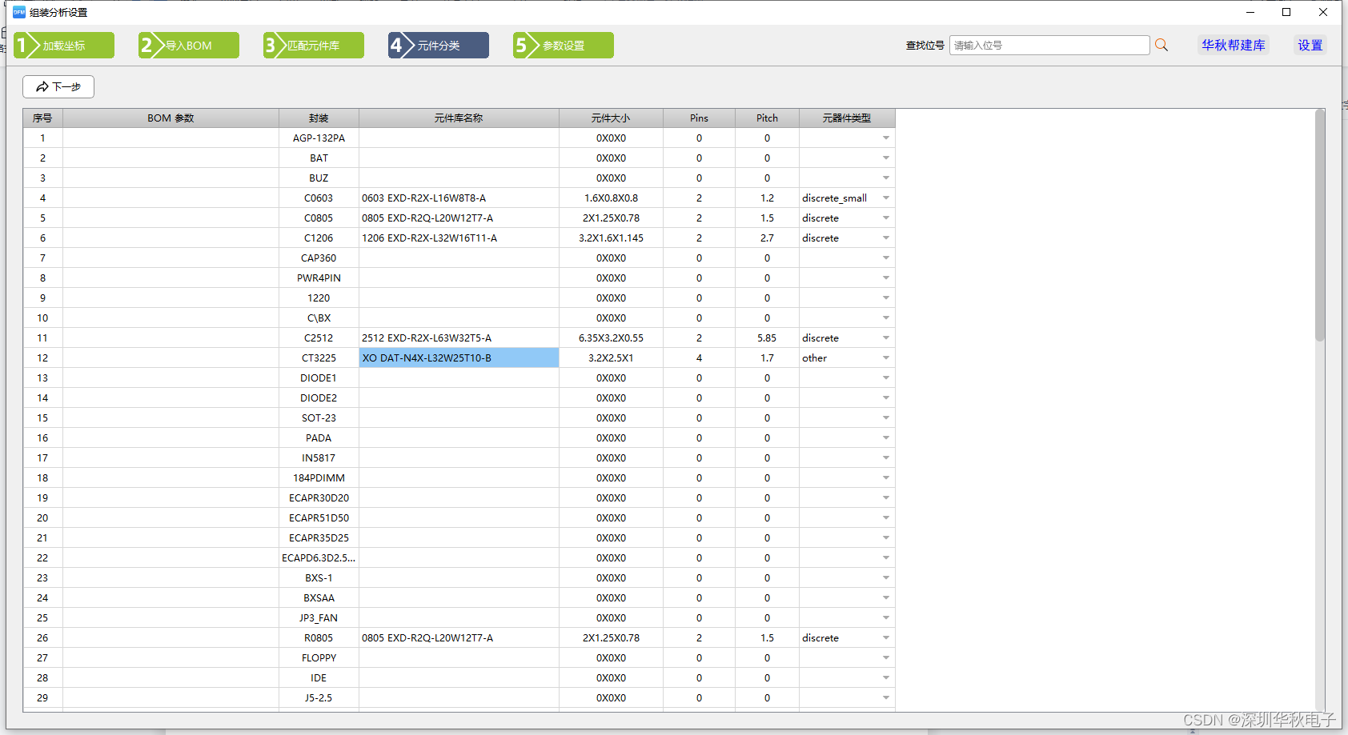Click the 184PDIMM package cell
The height and width of the screenshot is (735, 1348).
pos(319,478)
